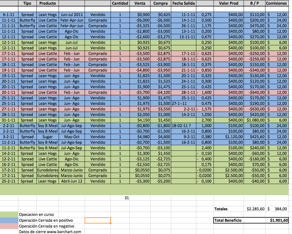Select the date cell 3-2-11

[x=9, y=137]
